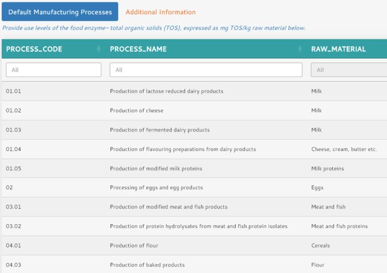Click the PROCESS_CODE filter input field
The image size is (387, 273).
[53, 70]
